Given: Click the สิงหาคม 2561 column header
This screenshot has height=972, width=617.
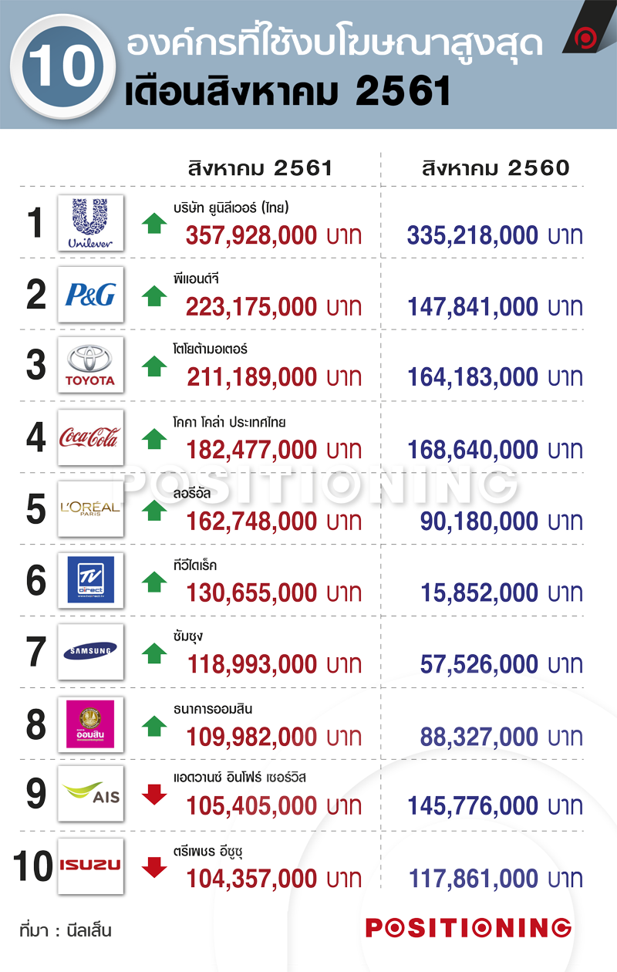Looking at the screenshot, I should tap(260, 167).
